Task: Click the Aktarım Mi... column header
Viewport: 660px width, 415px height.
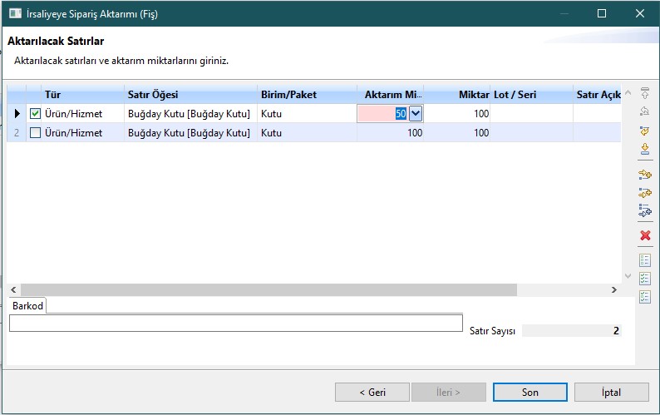Action: pyautogui.click(x=390, y=94)
